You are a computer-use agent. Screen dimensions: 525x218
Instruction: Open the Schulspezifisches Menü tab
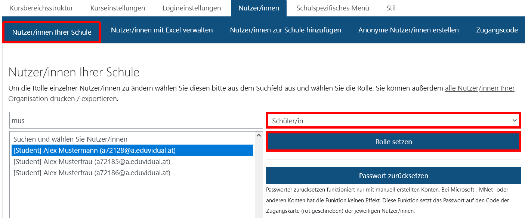(x=333, y=8)
